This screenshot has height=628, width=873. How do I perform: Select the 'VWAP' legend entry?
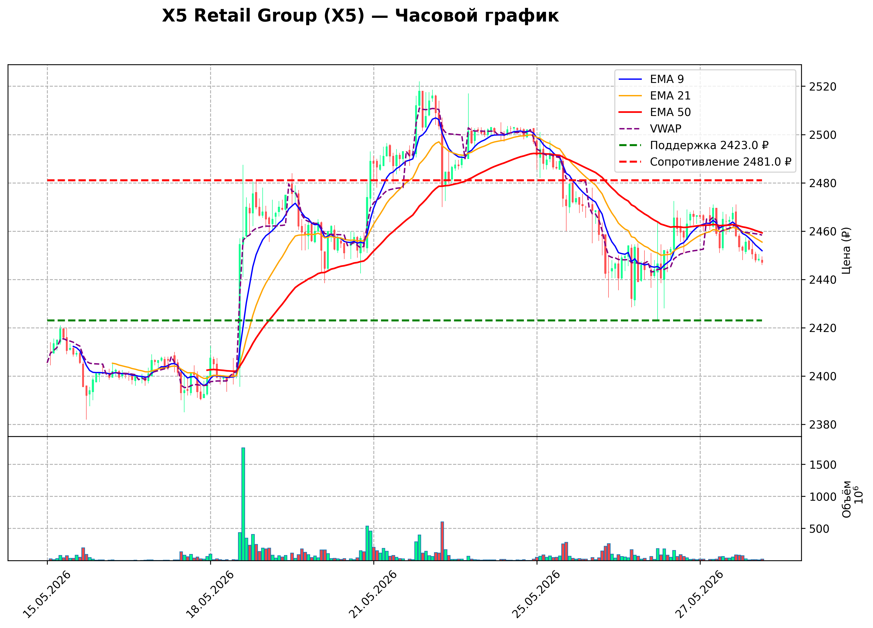coord(650,129)
